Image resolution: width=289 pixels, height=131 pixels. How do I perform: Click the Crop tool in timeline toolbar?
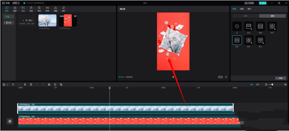click(61, 84)
